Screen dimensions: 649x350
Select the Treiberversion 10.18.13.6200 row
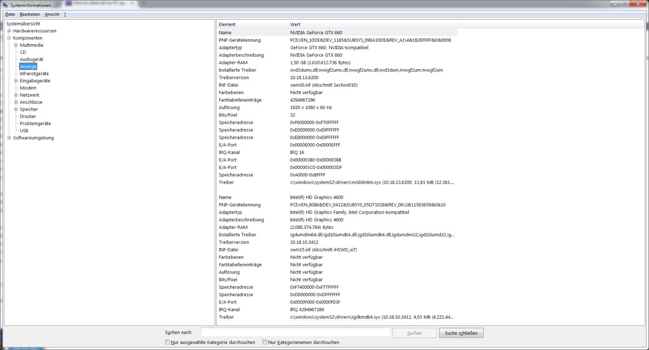click(x=337, y=77)
